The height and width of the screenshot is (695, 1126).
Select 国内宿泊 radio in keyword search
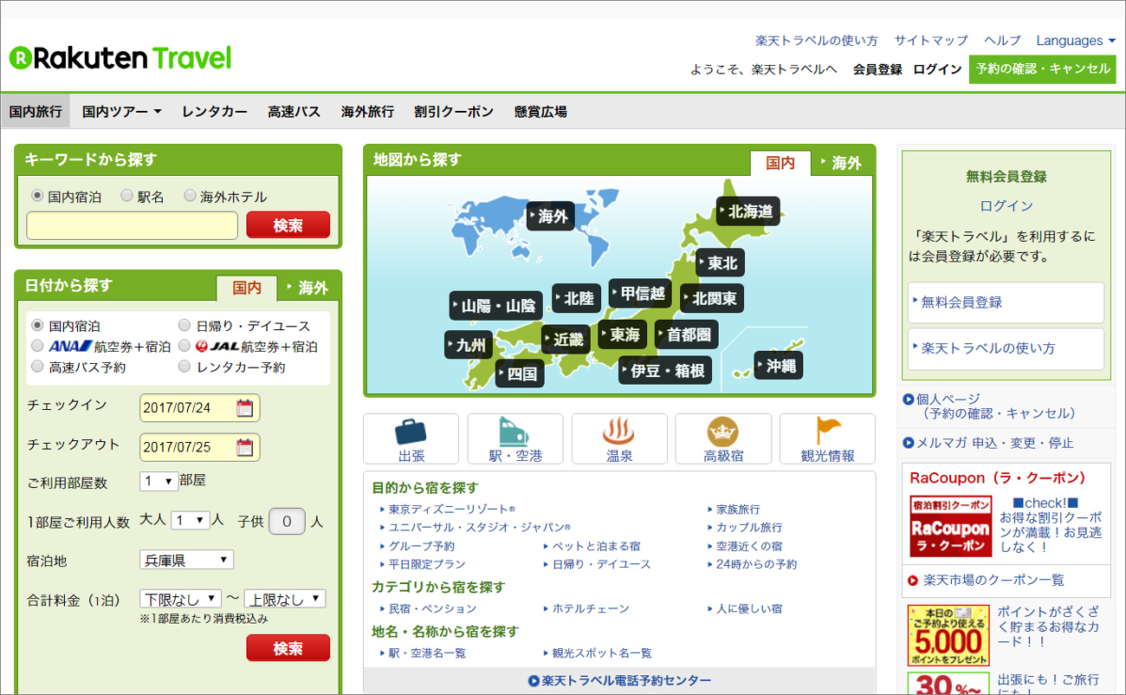[37, 196]
